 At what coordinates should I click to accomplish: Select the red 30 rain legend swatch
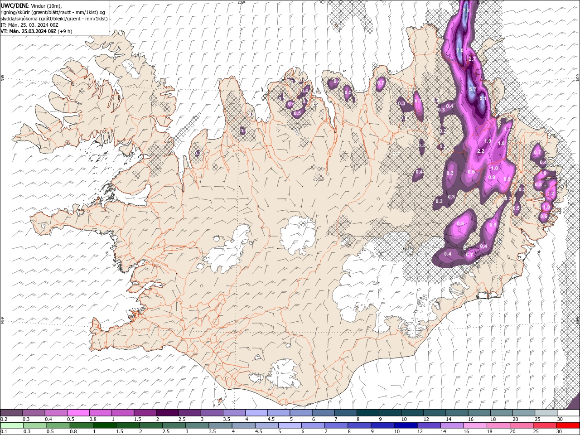[x=568, y=425]
